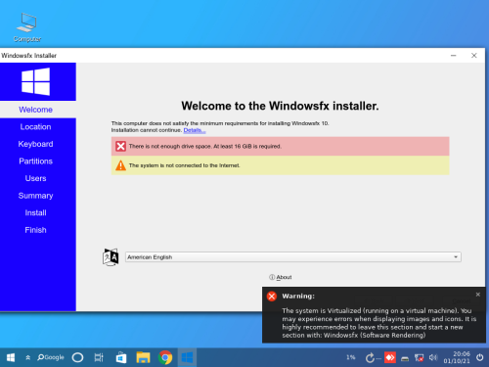489x367 pixels.
Task: Select the Finish step in sidebar
Action: pos(35,230)
